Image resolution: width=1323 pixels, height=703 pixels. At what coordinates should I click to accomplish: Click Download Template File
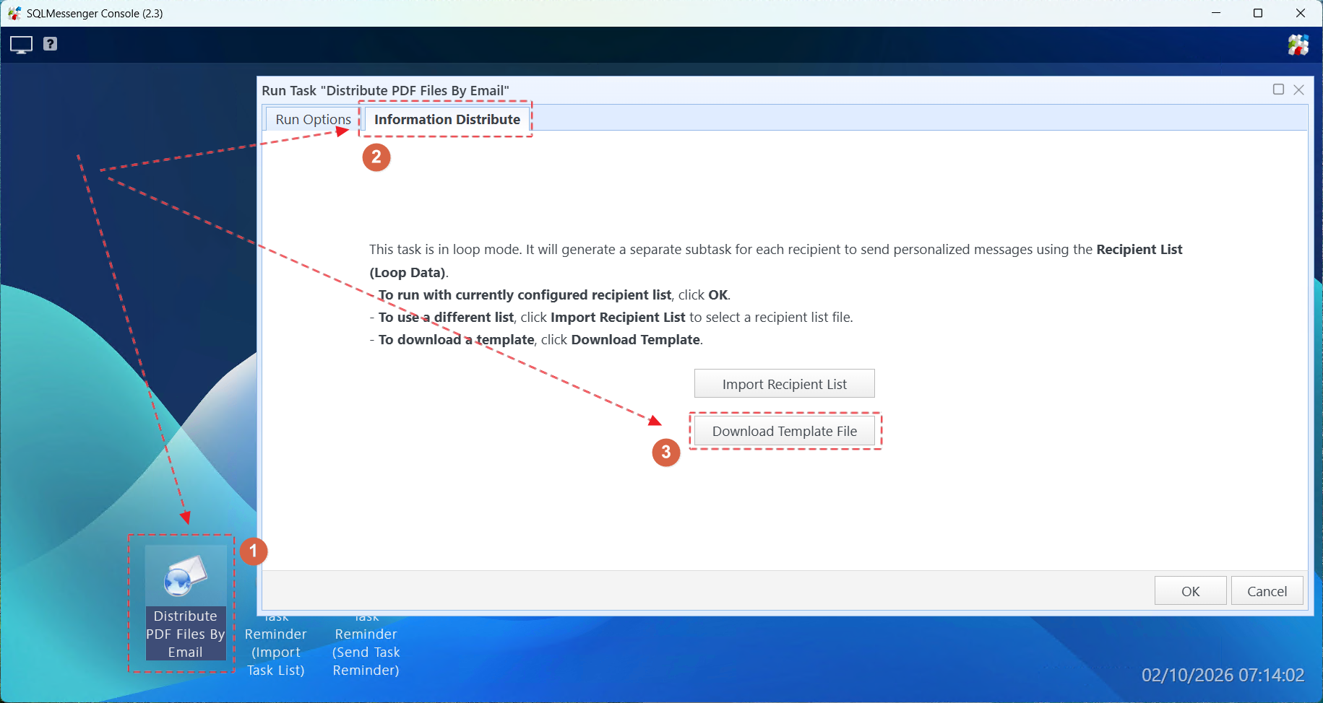point(784,430)
